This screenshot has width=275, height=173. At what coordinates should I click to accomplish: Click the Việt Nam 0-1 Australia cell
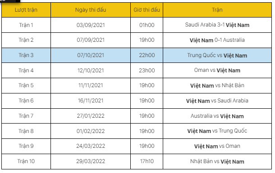[217, 40]
